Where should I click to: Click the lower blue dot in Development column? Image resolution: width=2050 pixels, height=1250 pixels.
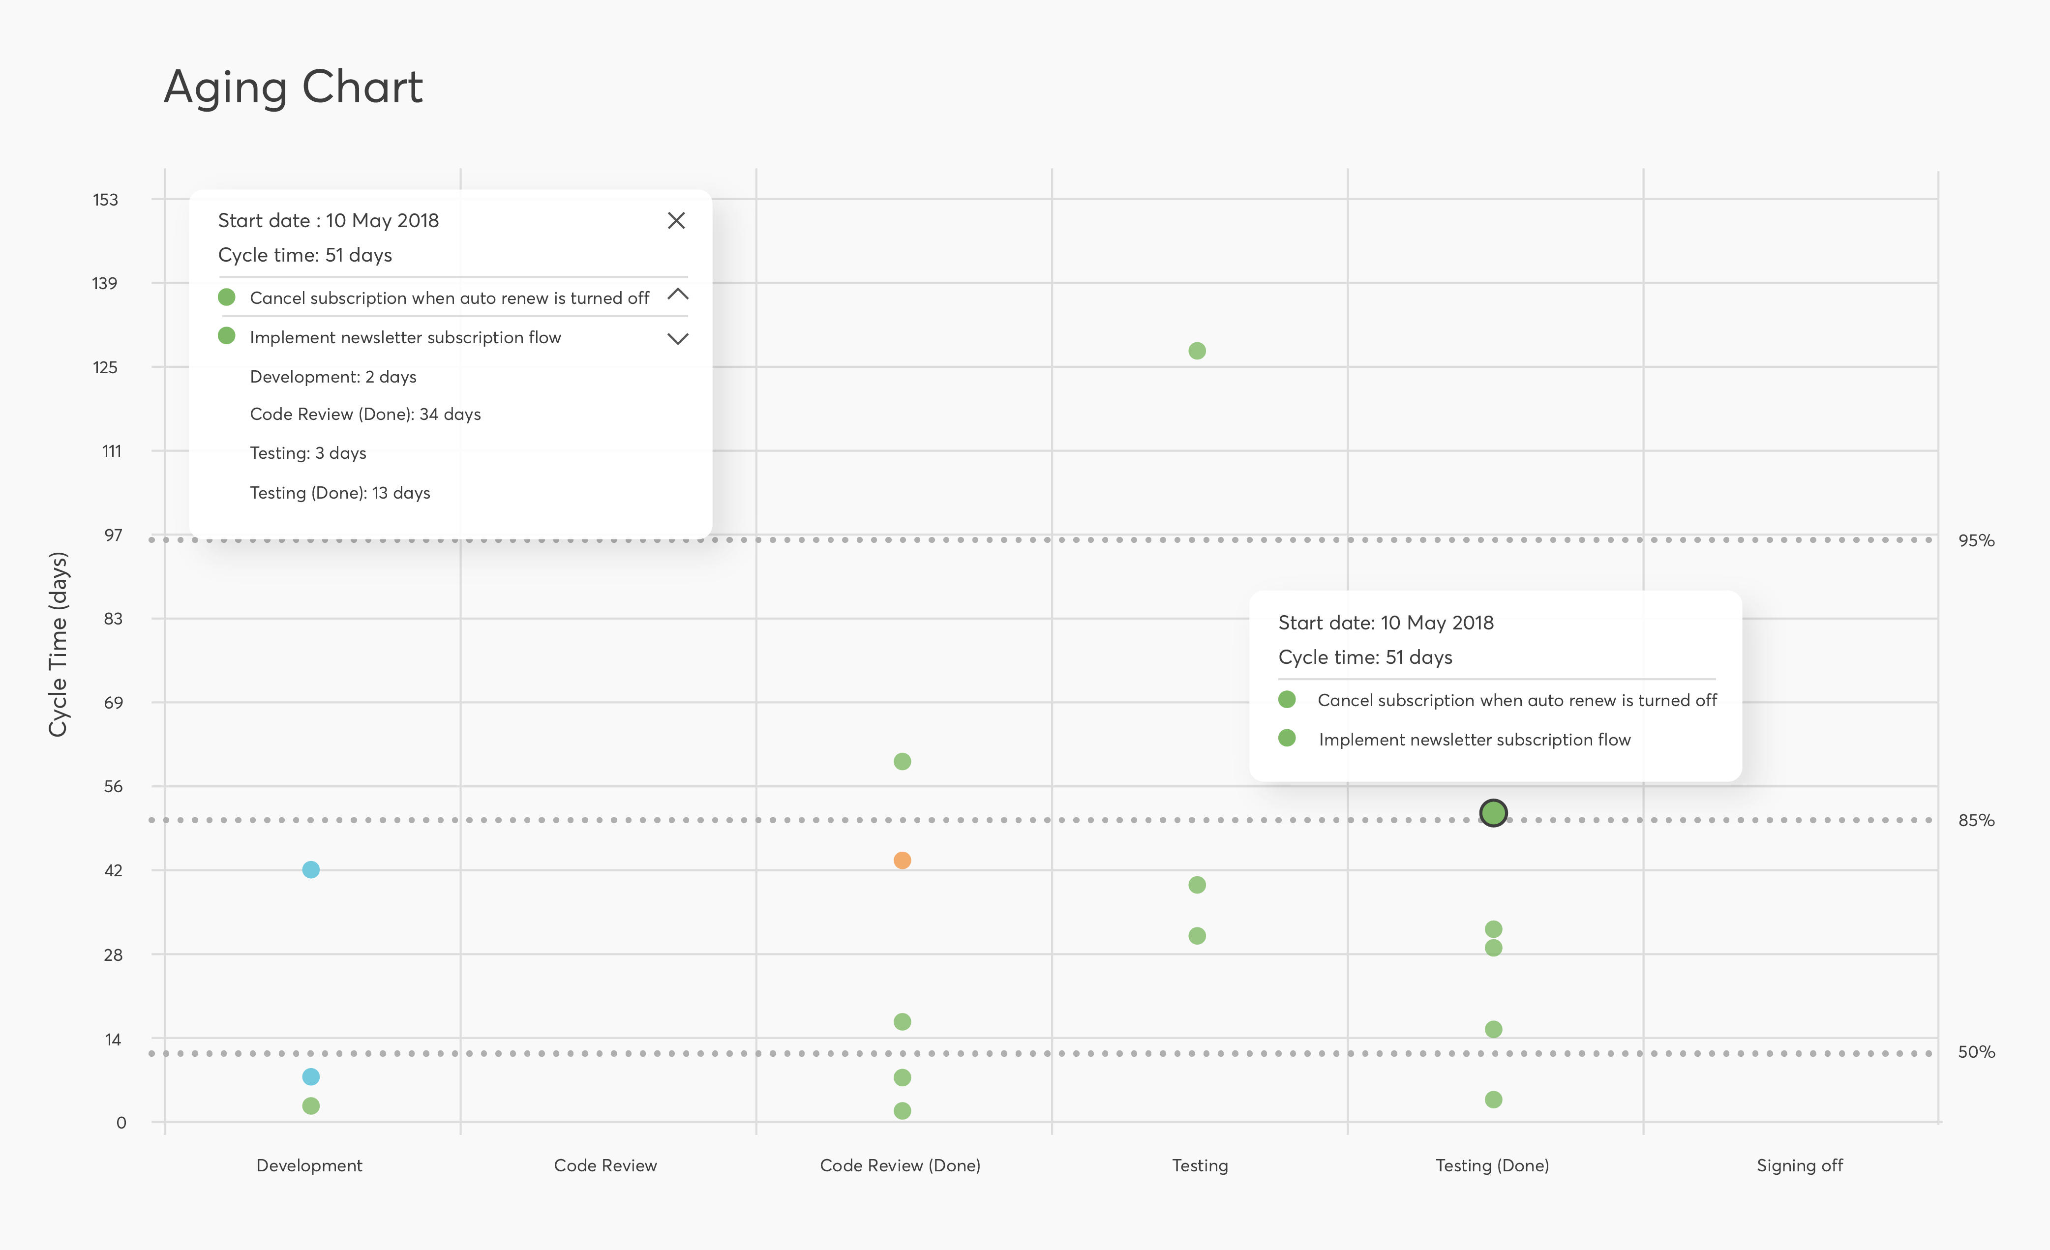click(310, 1077)
